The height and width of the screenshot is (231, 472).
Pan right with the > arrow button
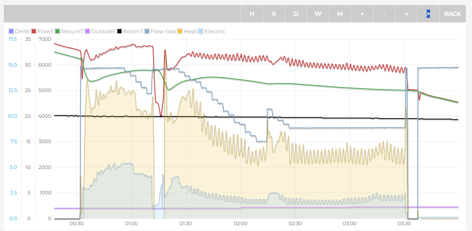428,14
